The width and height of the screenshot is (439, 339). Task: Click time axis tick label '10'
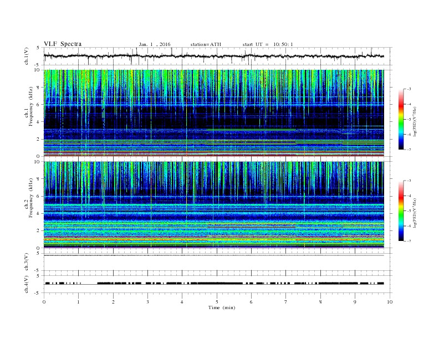coord(390,302)
